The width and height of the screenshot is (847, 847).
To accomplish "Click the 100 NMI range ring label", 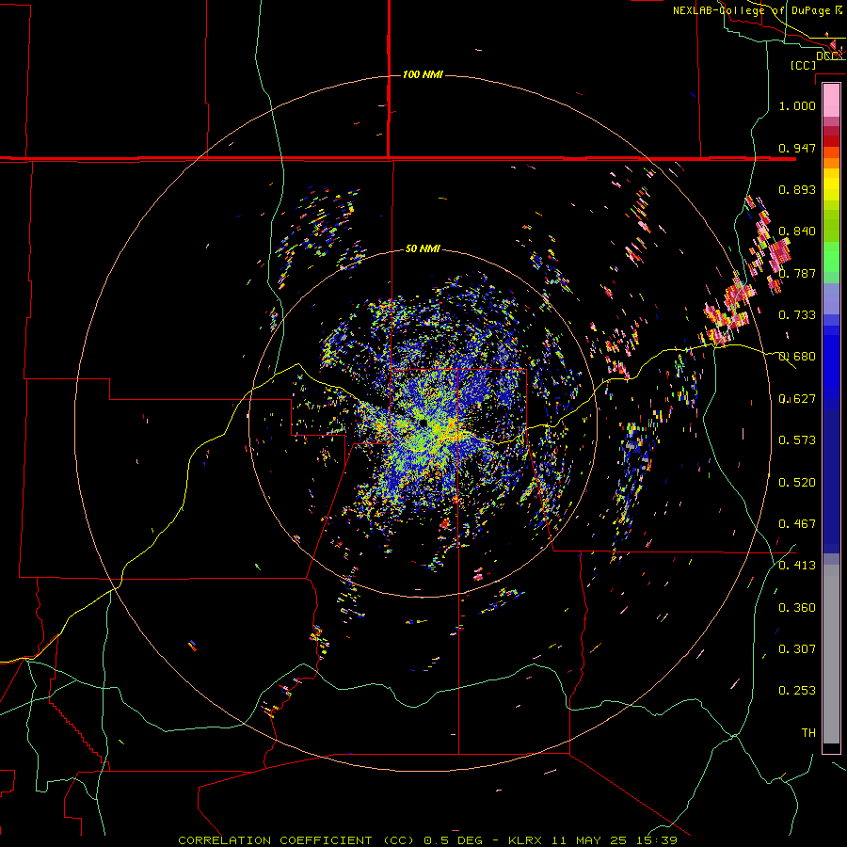I will pyautogui.click(x=423, y=74).
